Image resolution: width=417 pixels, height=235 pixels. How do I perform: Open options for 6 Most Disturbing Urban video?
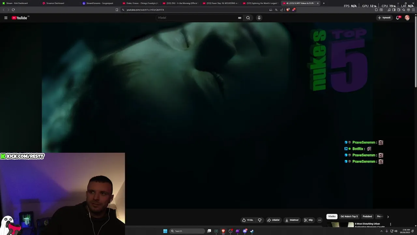pos(390,224)
